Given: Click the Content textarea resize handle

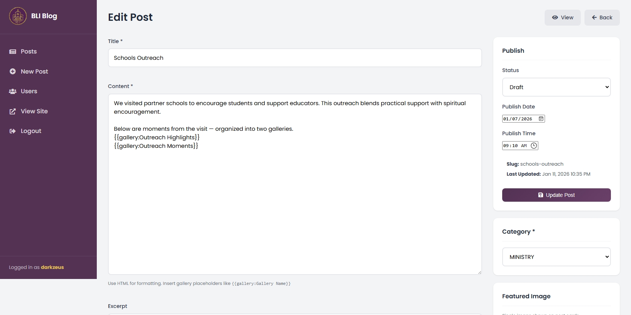Looking at the screenshot, I should point(479,272).
